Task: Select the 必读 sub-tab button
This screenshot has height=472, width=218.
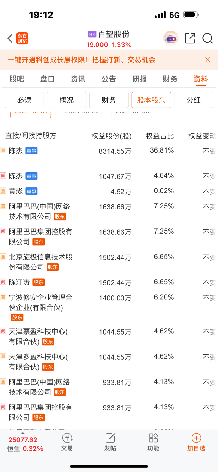Action: click(24, 100)
